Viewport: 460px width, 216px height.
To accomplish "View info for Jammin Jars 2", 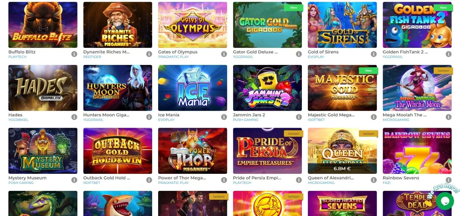I will (299, 117).
